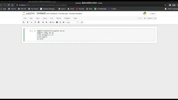This screenshot has width=178, height=100.
Task: Move selected cell down arrow
Action: [x=46, y=22]
